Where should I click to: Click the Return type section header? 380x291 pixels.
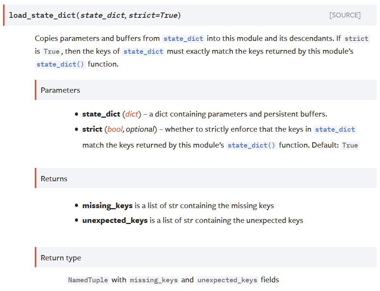(61, 257)
